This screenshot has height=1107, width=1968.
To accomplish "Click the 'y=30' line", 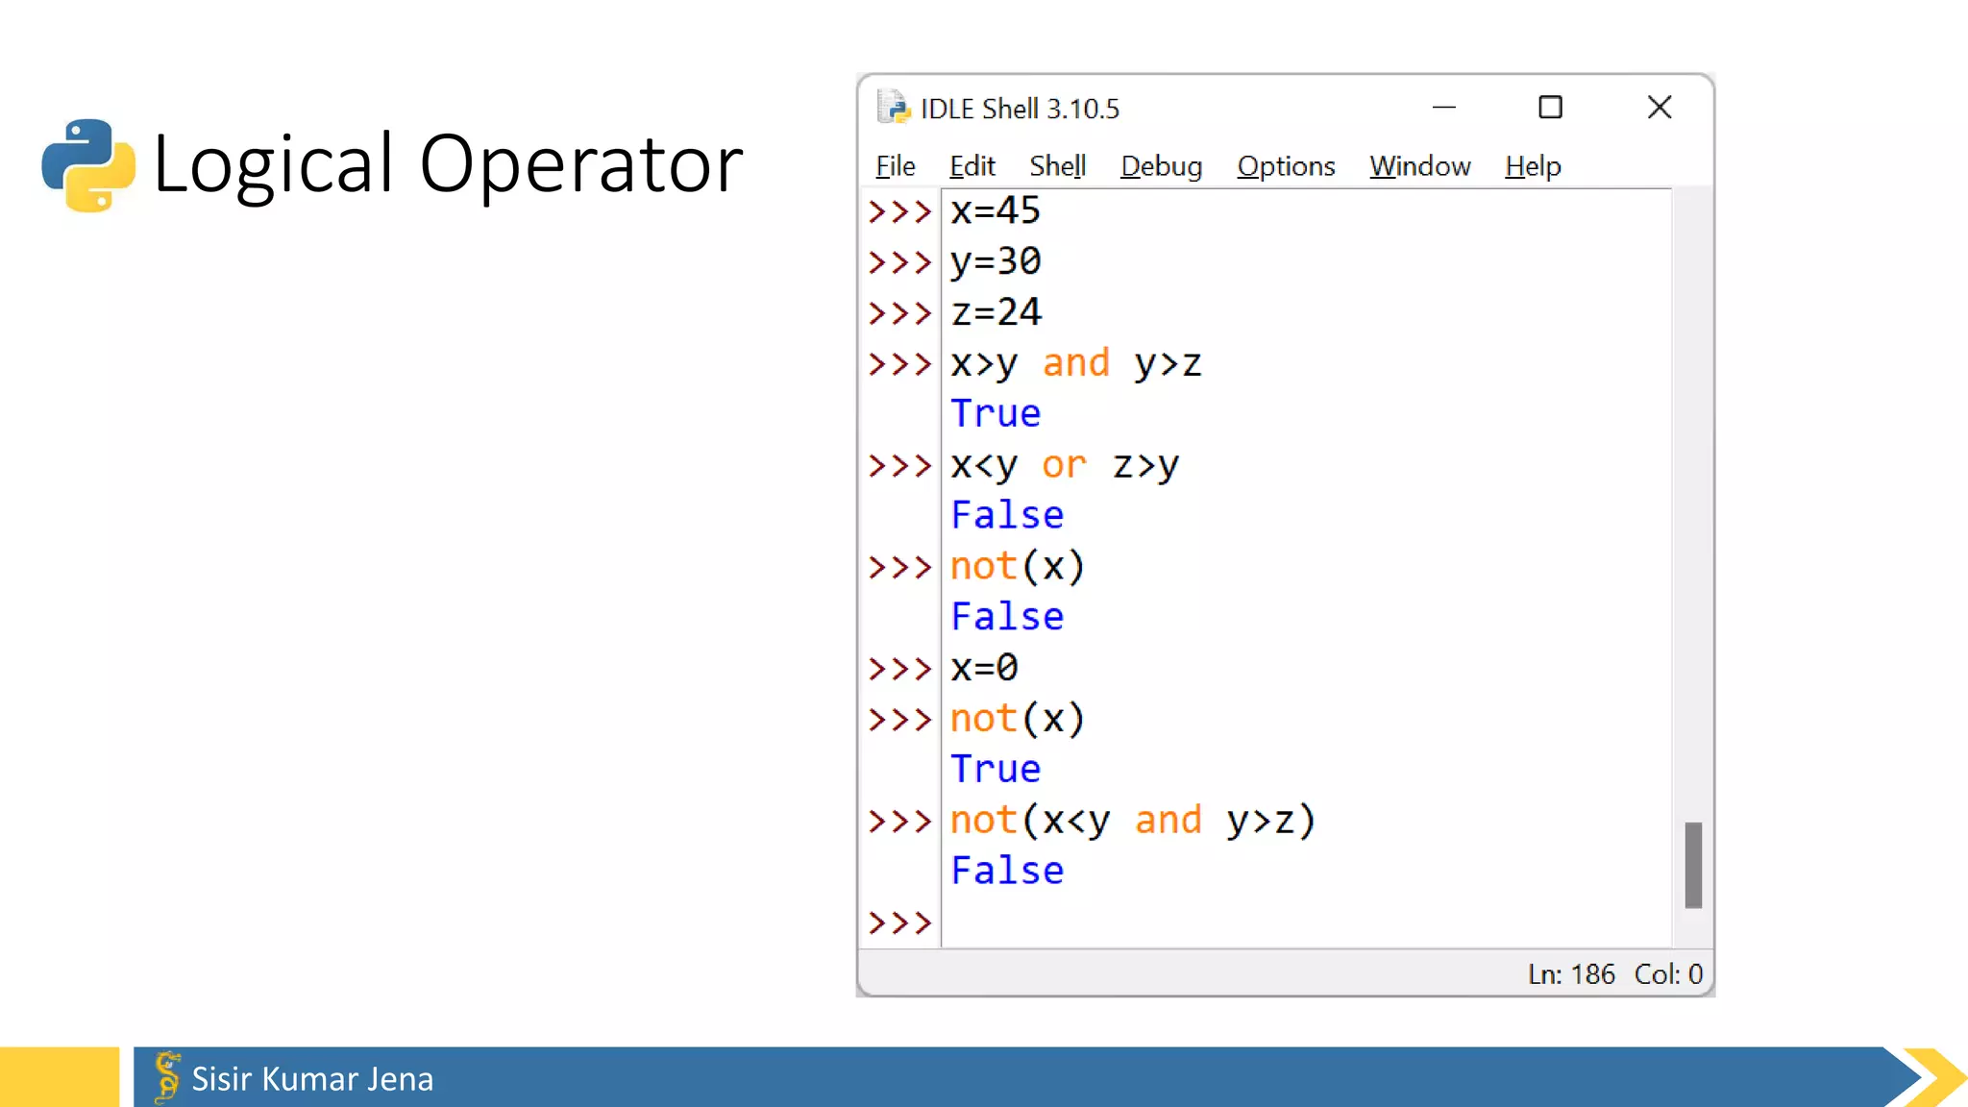I will 996,261.
